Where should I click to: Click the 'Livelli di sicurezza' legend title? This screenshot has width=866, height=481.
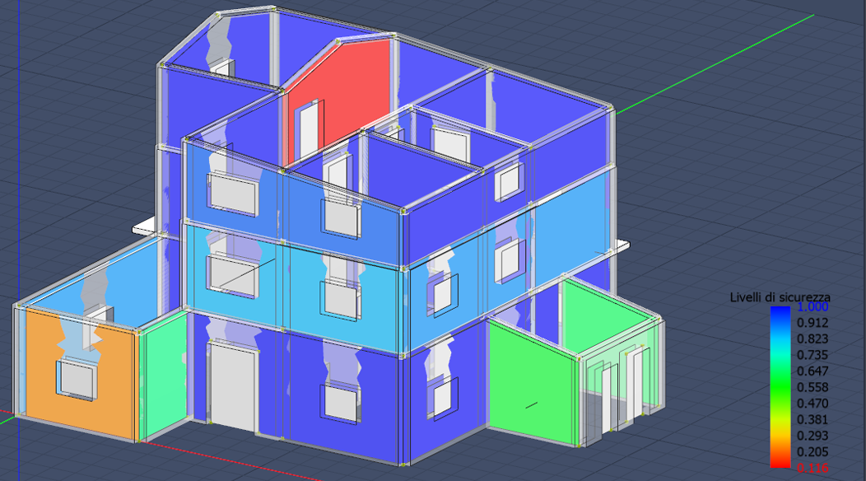pyautogui.click(x=780, y=297)
